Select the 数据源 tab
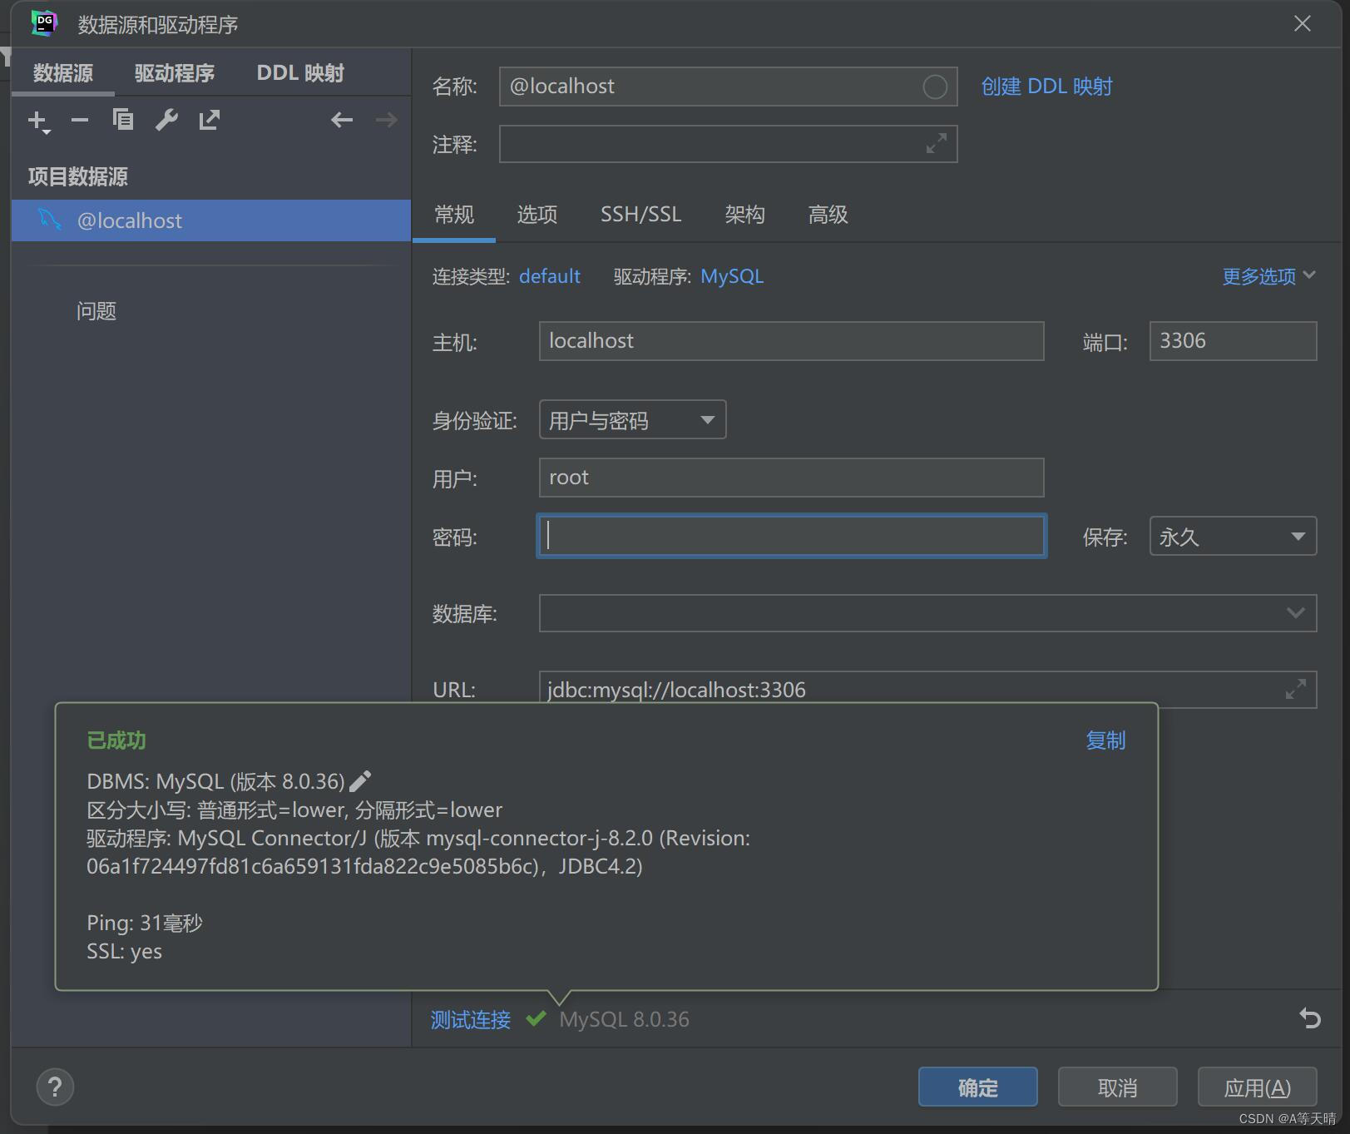The height and width of the screenshot is (1134, 1350). tap(63, 73)
